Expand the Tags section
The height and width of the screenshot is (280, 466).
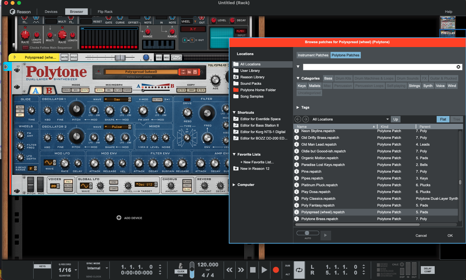click(298, 107)
